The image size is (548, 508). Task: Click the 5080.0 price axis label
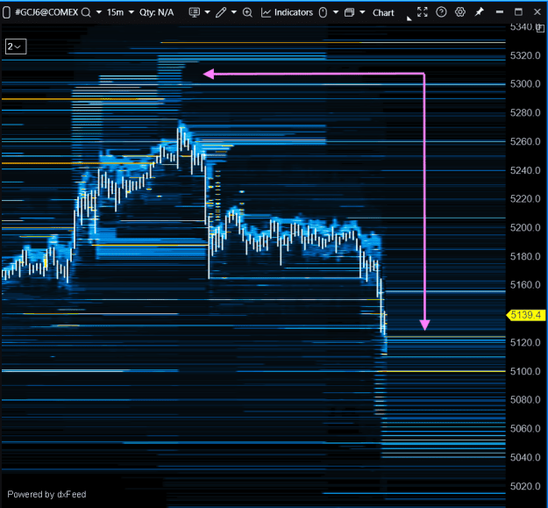point(525,399)
